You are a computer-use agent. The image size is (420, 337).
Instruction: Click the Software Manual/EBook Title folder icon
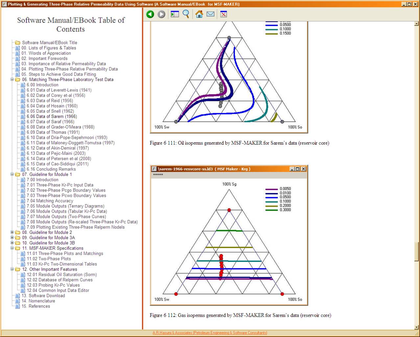click(x=18, y=43)
